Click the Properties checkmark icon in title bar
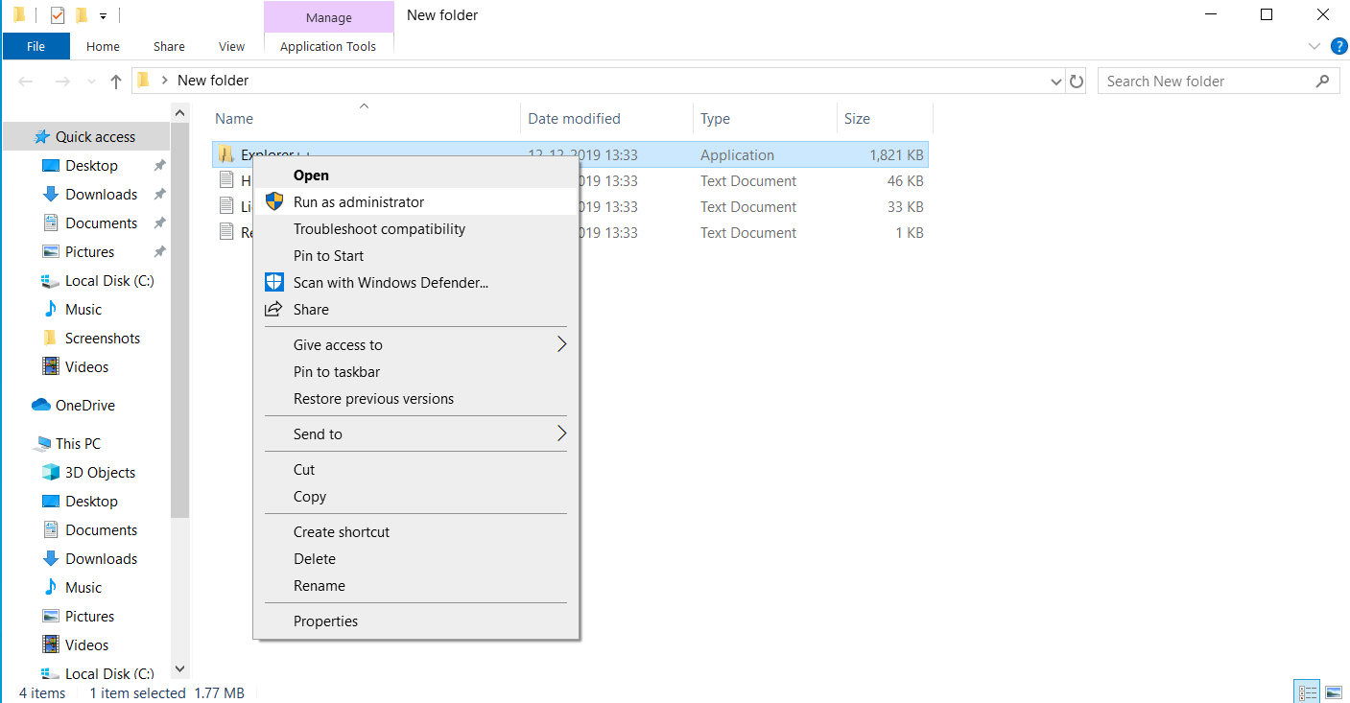 coord(58,15)
